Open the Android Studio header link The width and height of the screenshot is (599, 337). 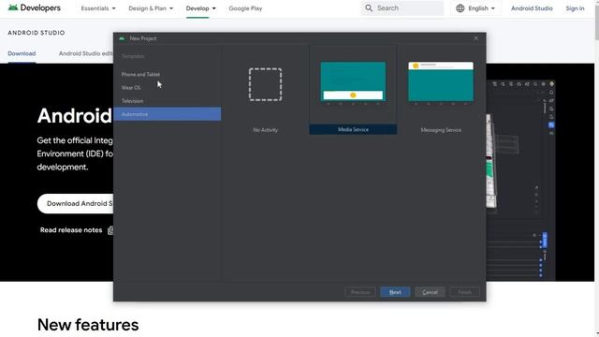coord(532,8)
